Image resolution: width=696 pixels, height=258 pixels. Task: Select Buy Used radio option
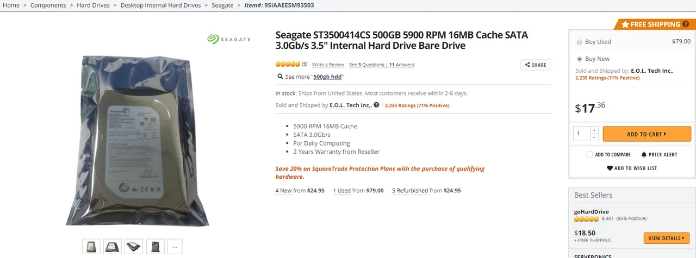580,42
